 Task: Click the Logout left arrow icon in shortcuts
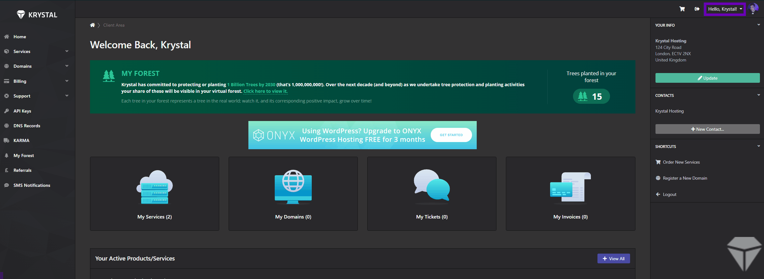(x=658, y=194)
